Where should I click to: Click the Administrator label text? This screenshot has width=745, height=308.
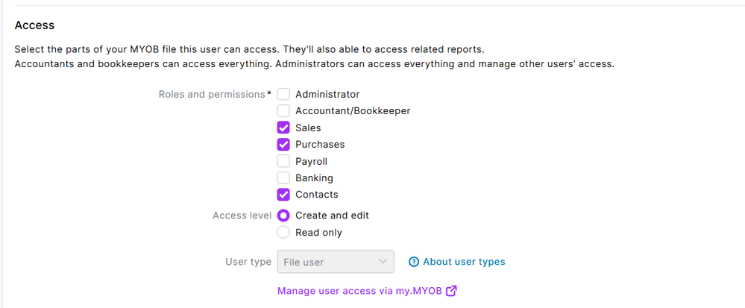[x=327, y=95]
